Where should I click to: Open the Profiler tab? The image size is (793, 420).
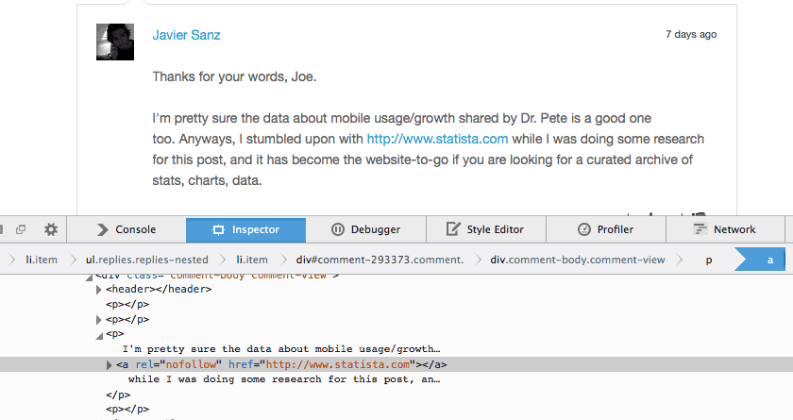(x=606, y=229)
